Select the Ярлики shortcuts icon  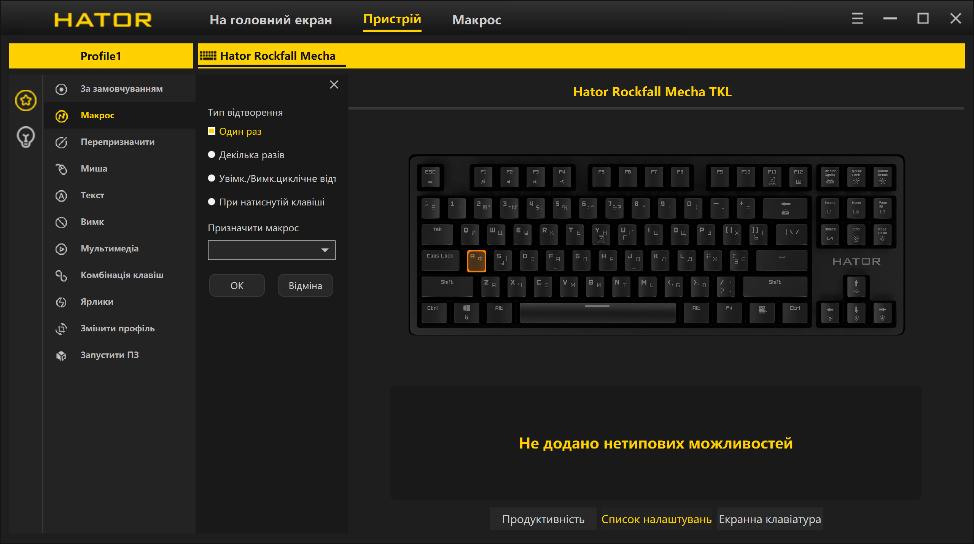(61, 302)
